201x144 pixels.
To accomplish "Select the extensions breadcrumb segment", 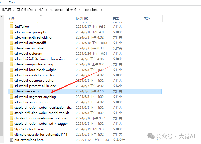I will pos(90,10).
